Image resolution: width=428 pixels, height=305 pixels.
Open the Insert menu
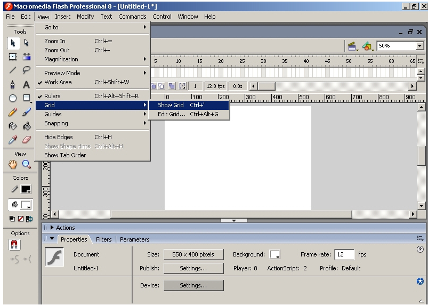62,17
